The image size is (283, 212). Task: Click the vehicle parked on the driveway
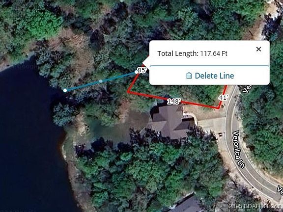pyautogui.click(x=220, y=134)
